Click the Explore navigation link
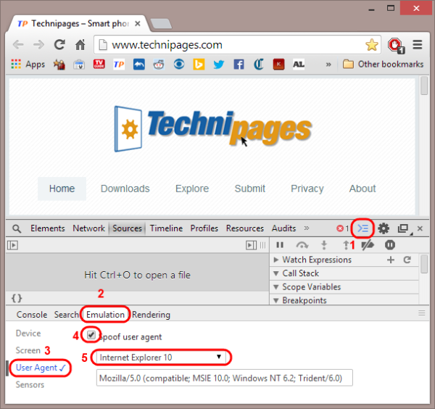Image resolution: width=435 pixels, height=409 pixels. (192, 189)
